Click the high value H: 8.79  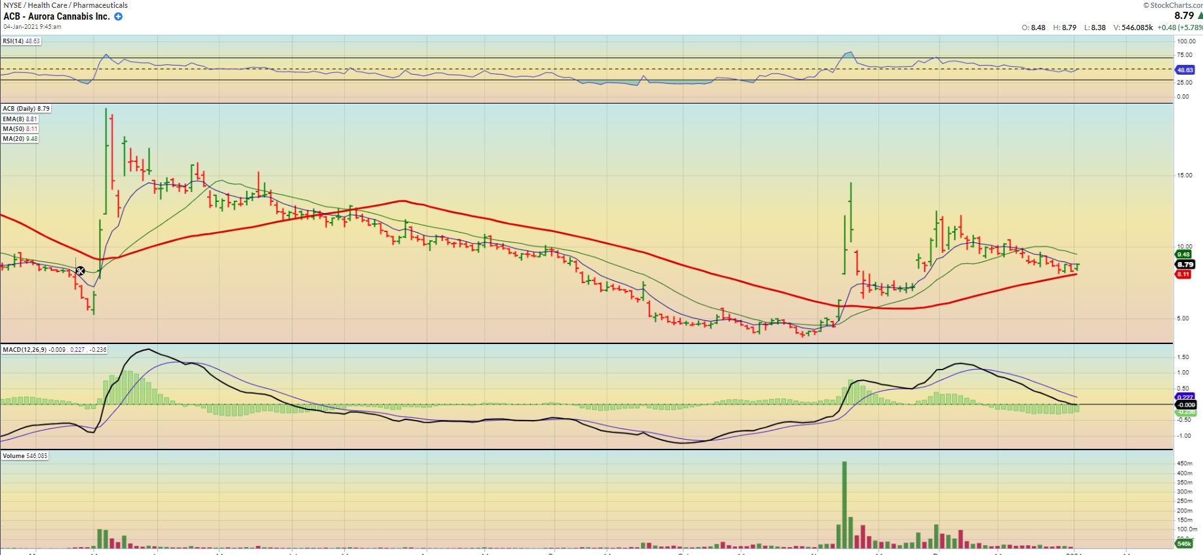click(x=1065, y=28)
